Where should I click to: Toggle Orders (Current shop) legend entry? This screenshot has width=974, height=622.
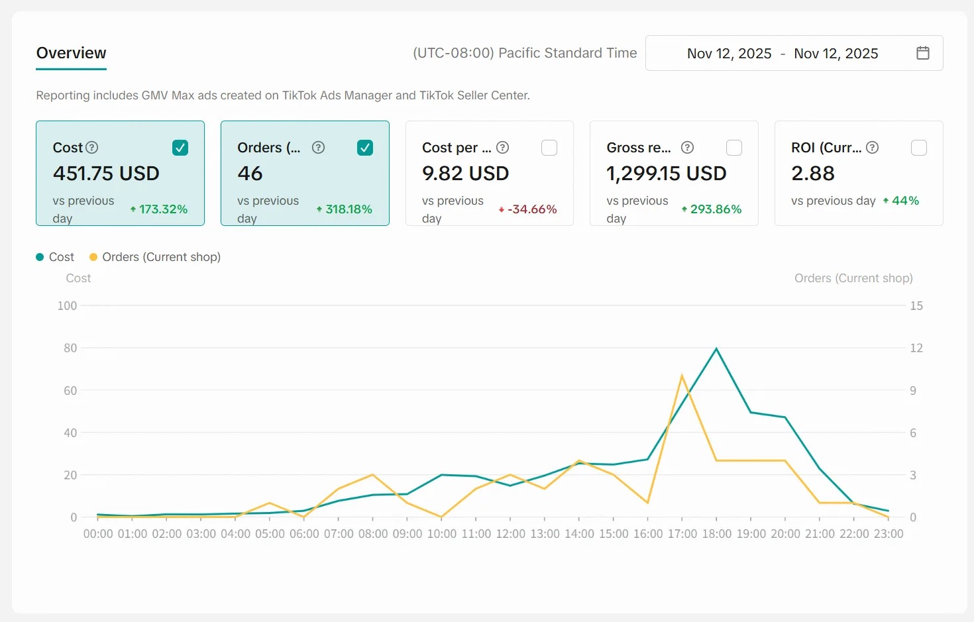155,257
